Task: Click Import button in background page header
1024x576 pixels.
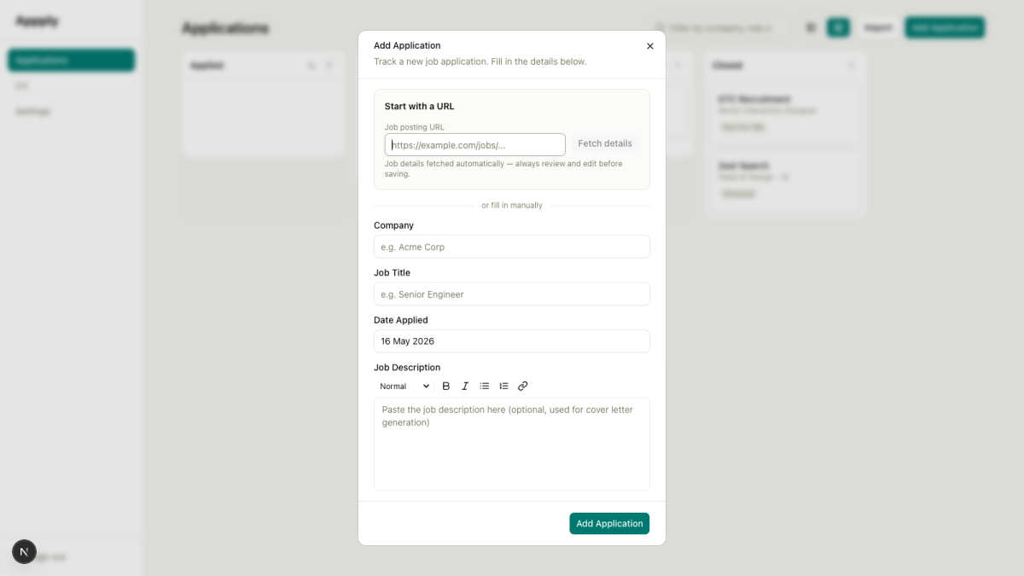Action: pyautogui.click(x=877, y=27)
